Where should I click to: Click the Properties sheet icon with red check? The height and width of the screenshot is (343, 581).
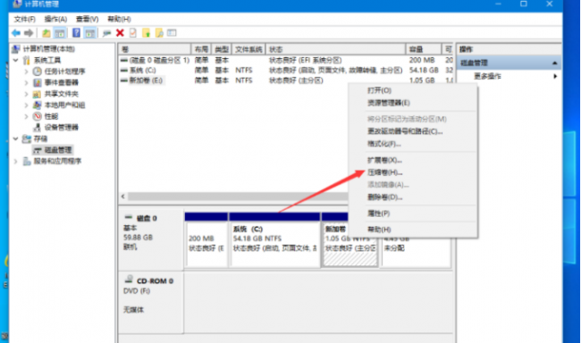(x=132, y=33)
